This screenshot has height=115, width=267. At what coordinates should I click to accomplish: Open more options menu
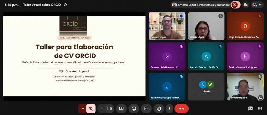point(169,108)
